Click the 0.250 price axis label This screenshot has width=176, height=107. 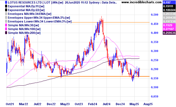[155, 60]
